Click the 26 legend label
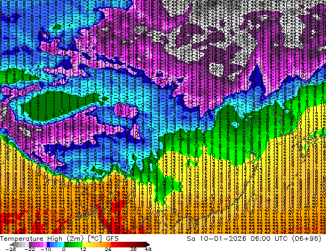The width and height of the screenshot is (326, 251). pos(108,249)
